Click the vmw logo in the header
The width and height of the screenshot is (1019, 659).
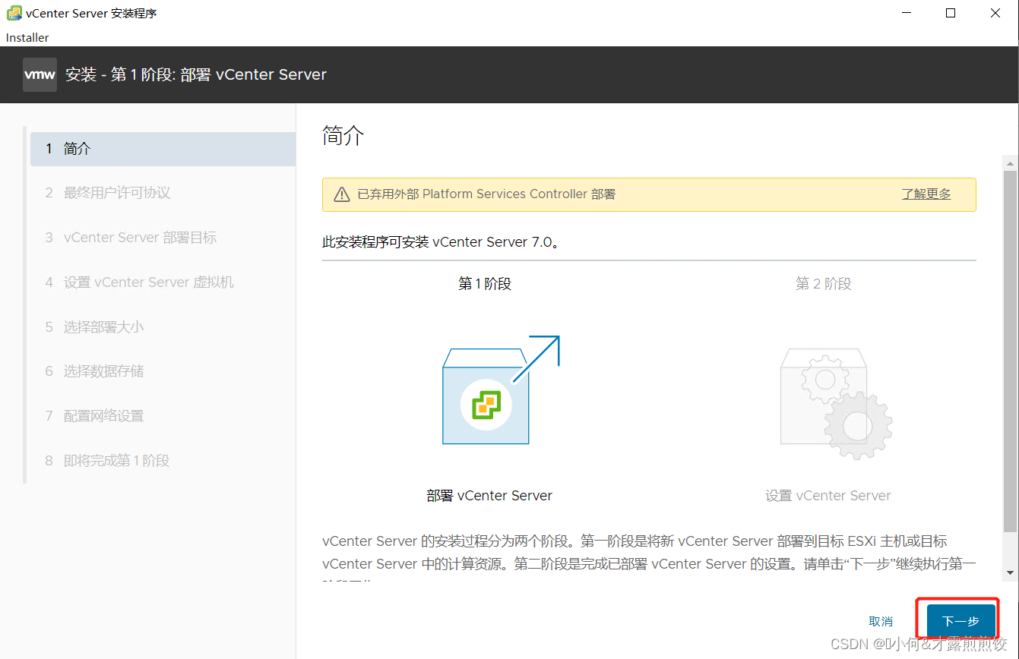tap(40, 74)
